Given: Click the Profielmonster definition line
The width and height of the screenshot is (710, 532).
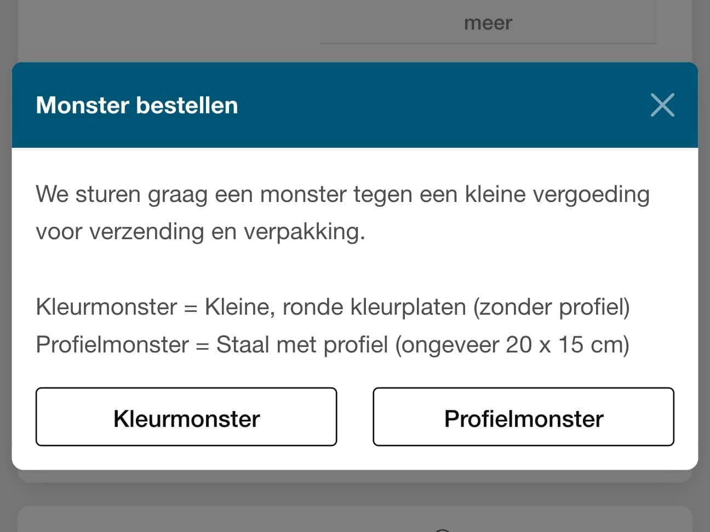Looking at the screenshot, I should coord(333,345).
